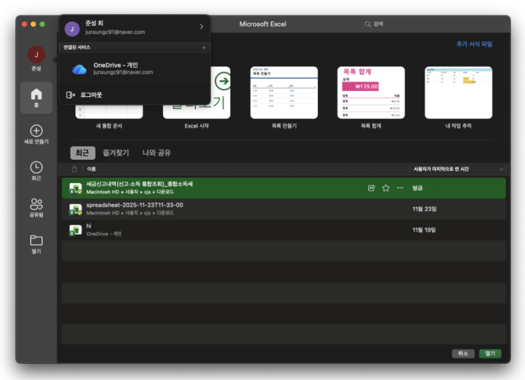Expand account details arrow next to 준성 최
The image size is (525, 380).
201,27
